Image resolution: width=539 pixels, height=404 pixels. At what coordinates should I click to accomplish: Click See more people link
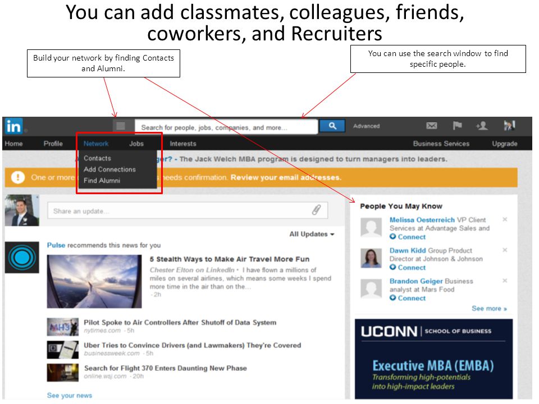(489, 309)
